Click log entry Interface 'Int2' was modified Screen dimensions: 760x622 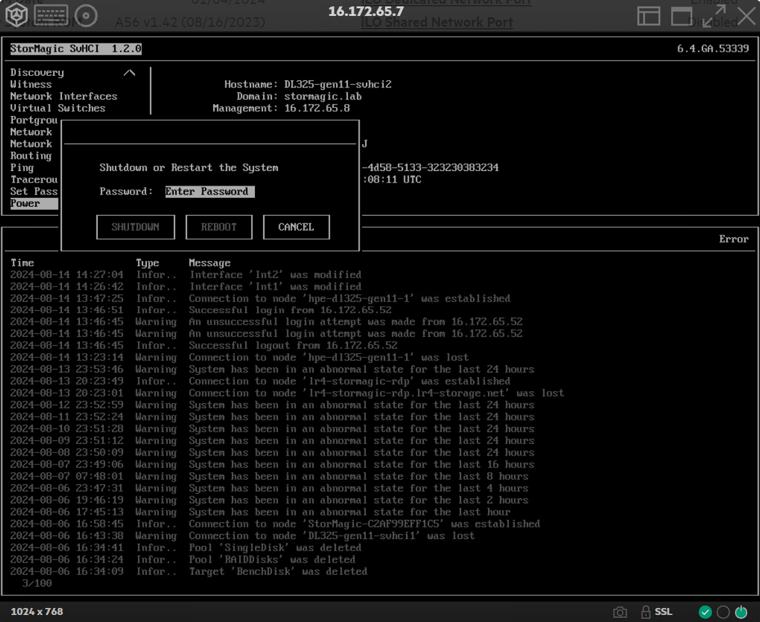tap(275, 275)
